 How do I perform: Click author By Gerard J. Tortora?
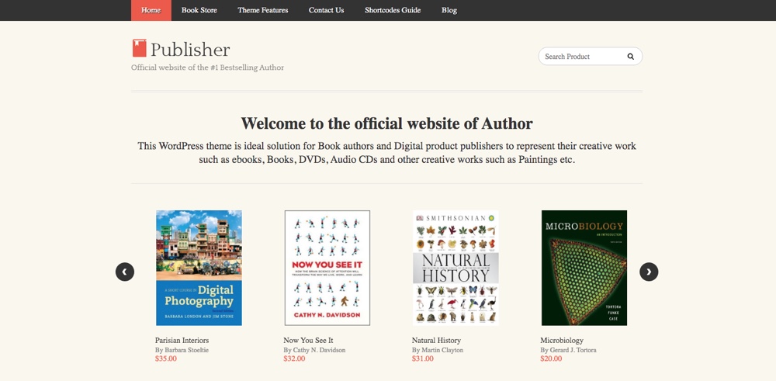pos(568,350)
